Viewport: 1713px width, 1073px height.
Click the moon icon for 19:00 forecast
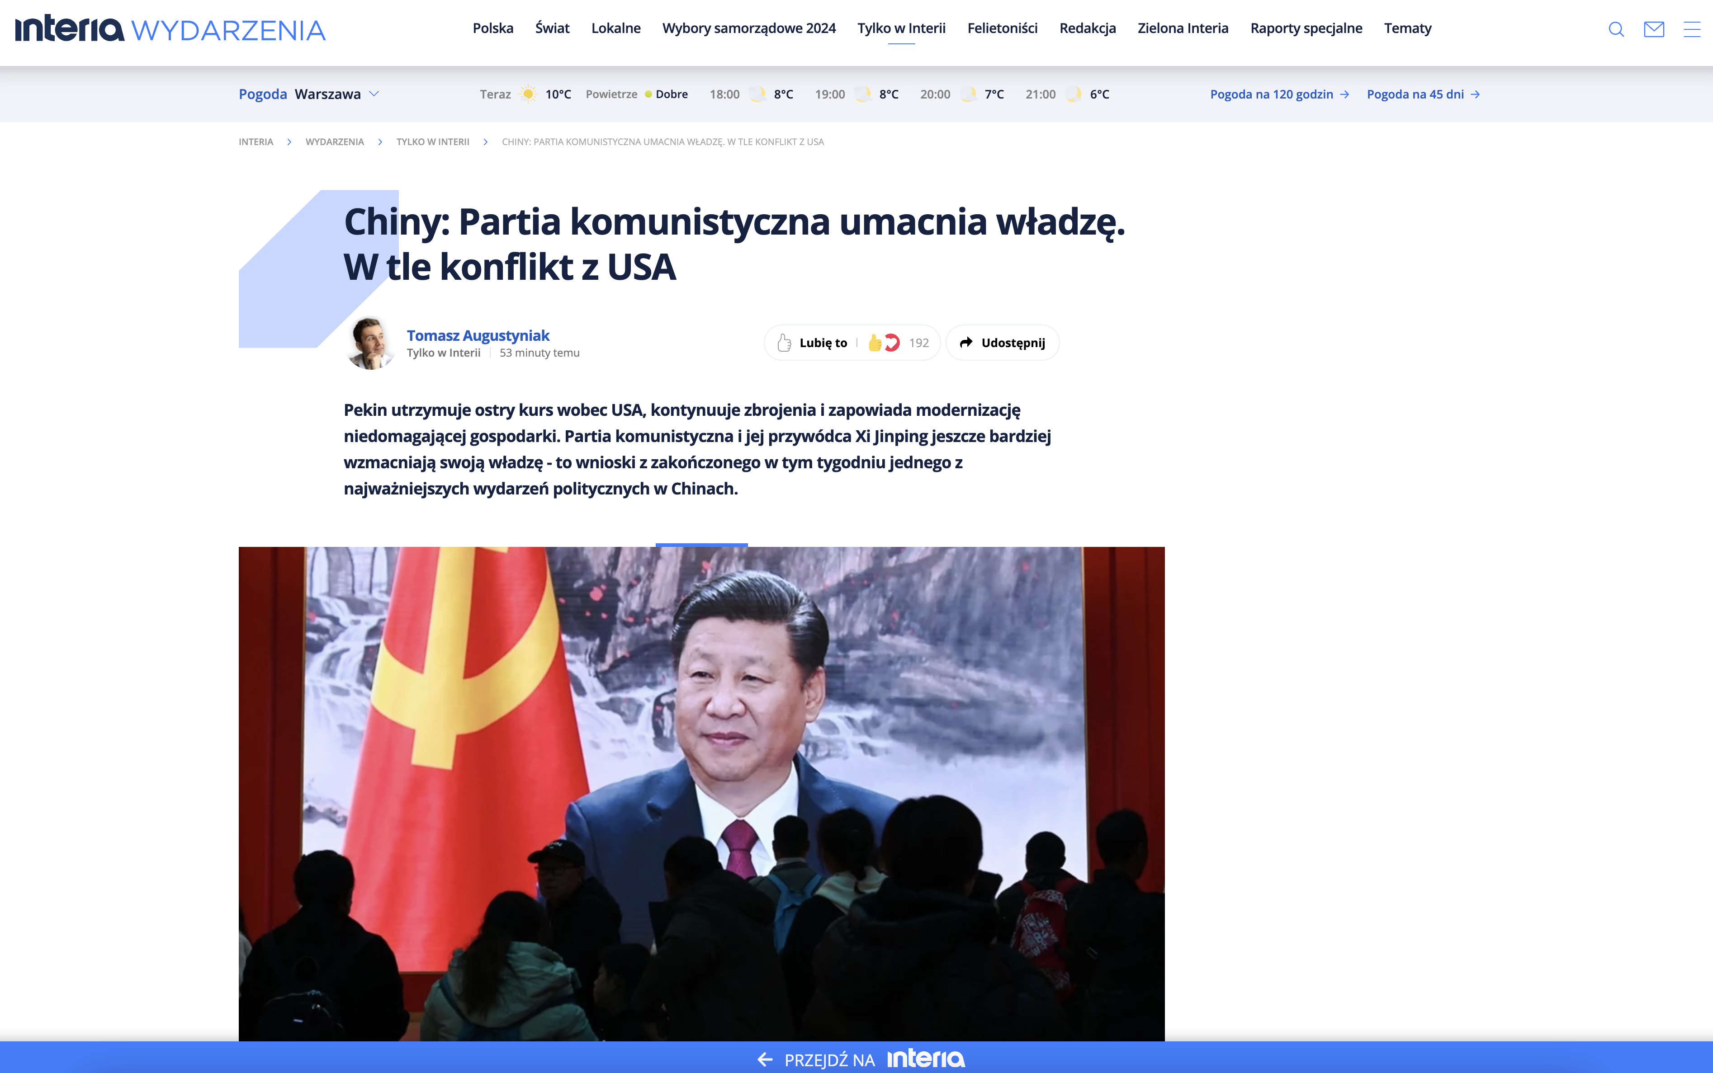click(862, 94)
